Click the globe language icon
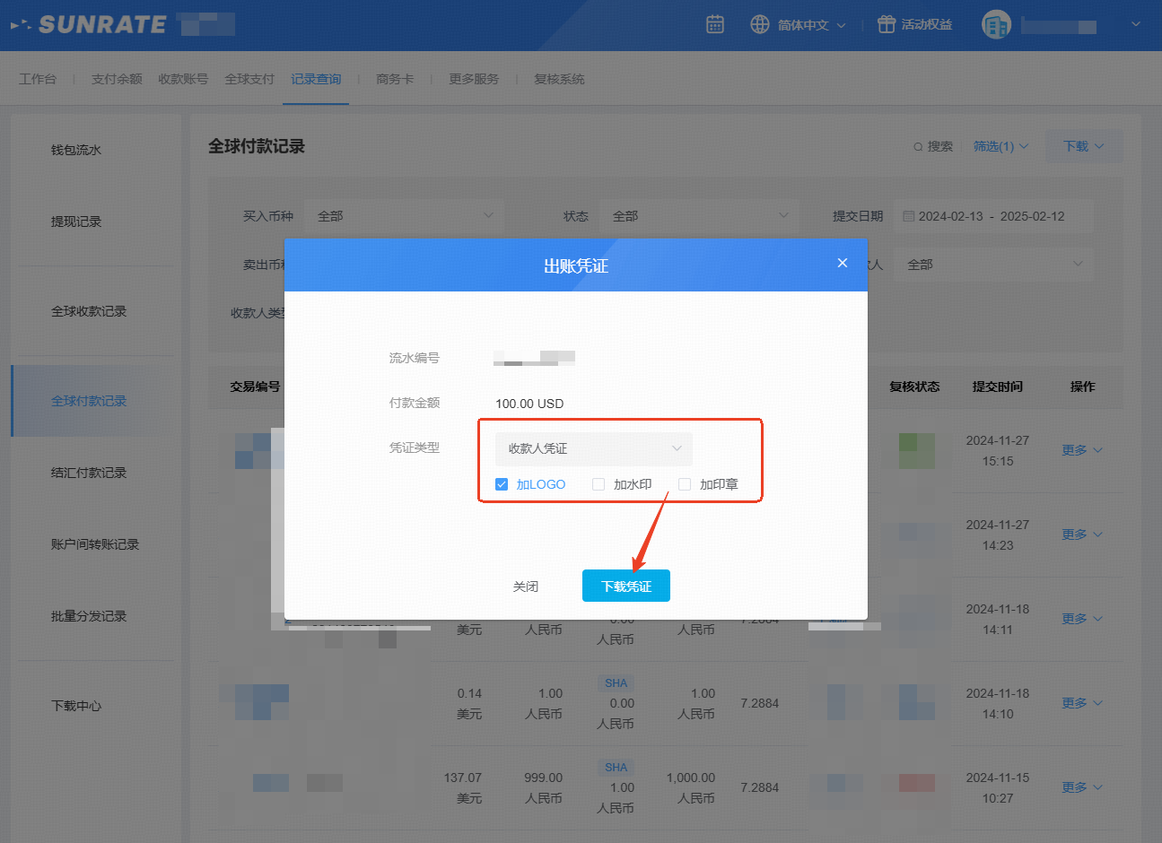This screenshot has width=1162, height=843. 760,24
